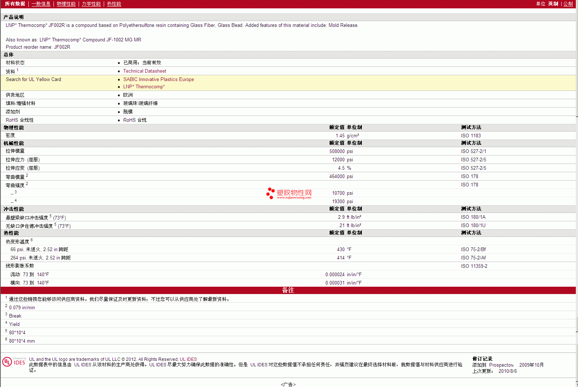Viewport: 578px width, 387px height.
Task: Click 塑胶物性网 logo
Action: [289, 193]
